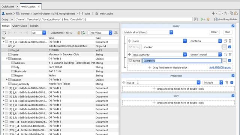Go to previous page of results

click(x=15, y=33)
